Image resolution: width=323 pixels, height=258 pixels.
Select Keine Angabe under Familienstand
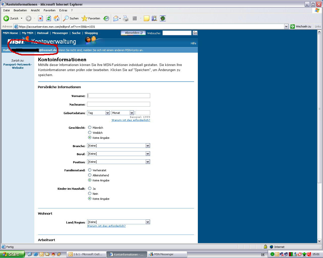(x=90, y=180)
